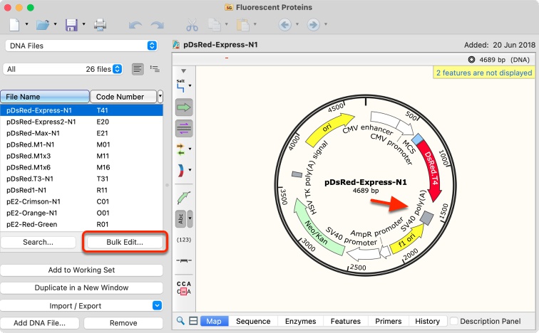Select pDsRed-Max-N1 file row
This screenshot has width=539, height=333.
coord(81,133)
